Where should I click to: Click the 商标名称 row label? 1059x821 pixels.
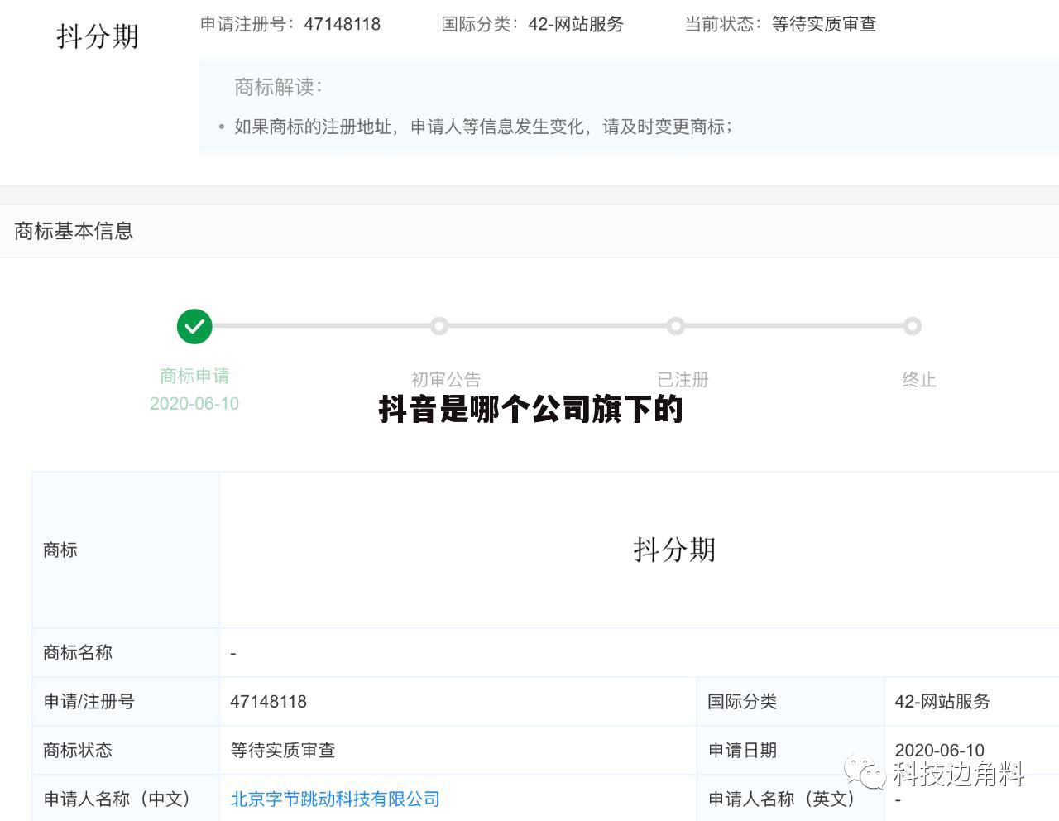tap(78, 652)
